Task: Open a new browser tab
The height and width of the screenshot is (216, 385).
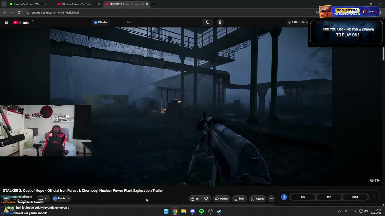Action: tap(154, 4)
